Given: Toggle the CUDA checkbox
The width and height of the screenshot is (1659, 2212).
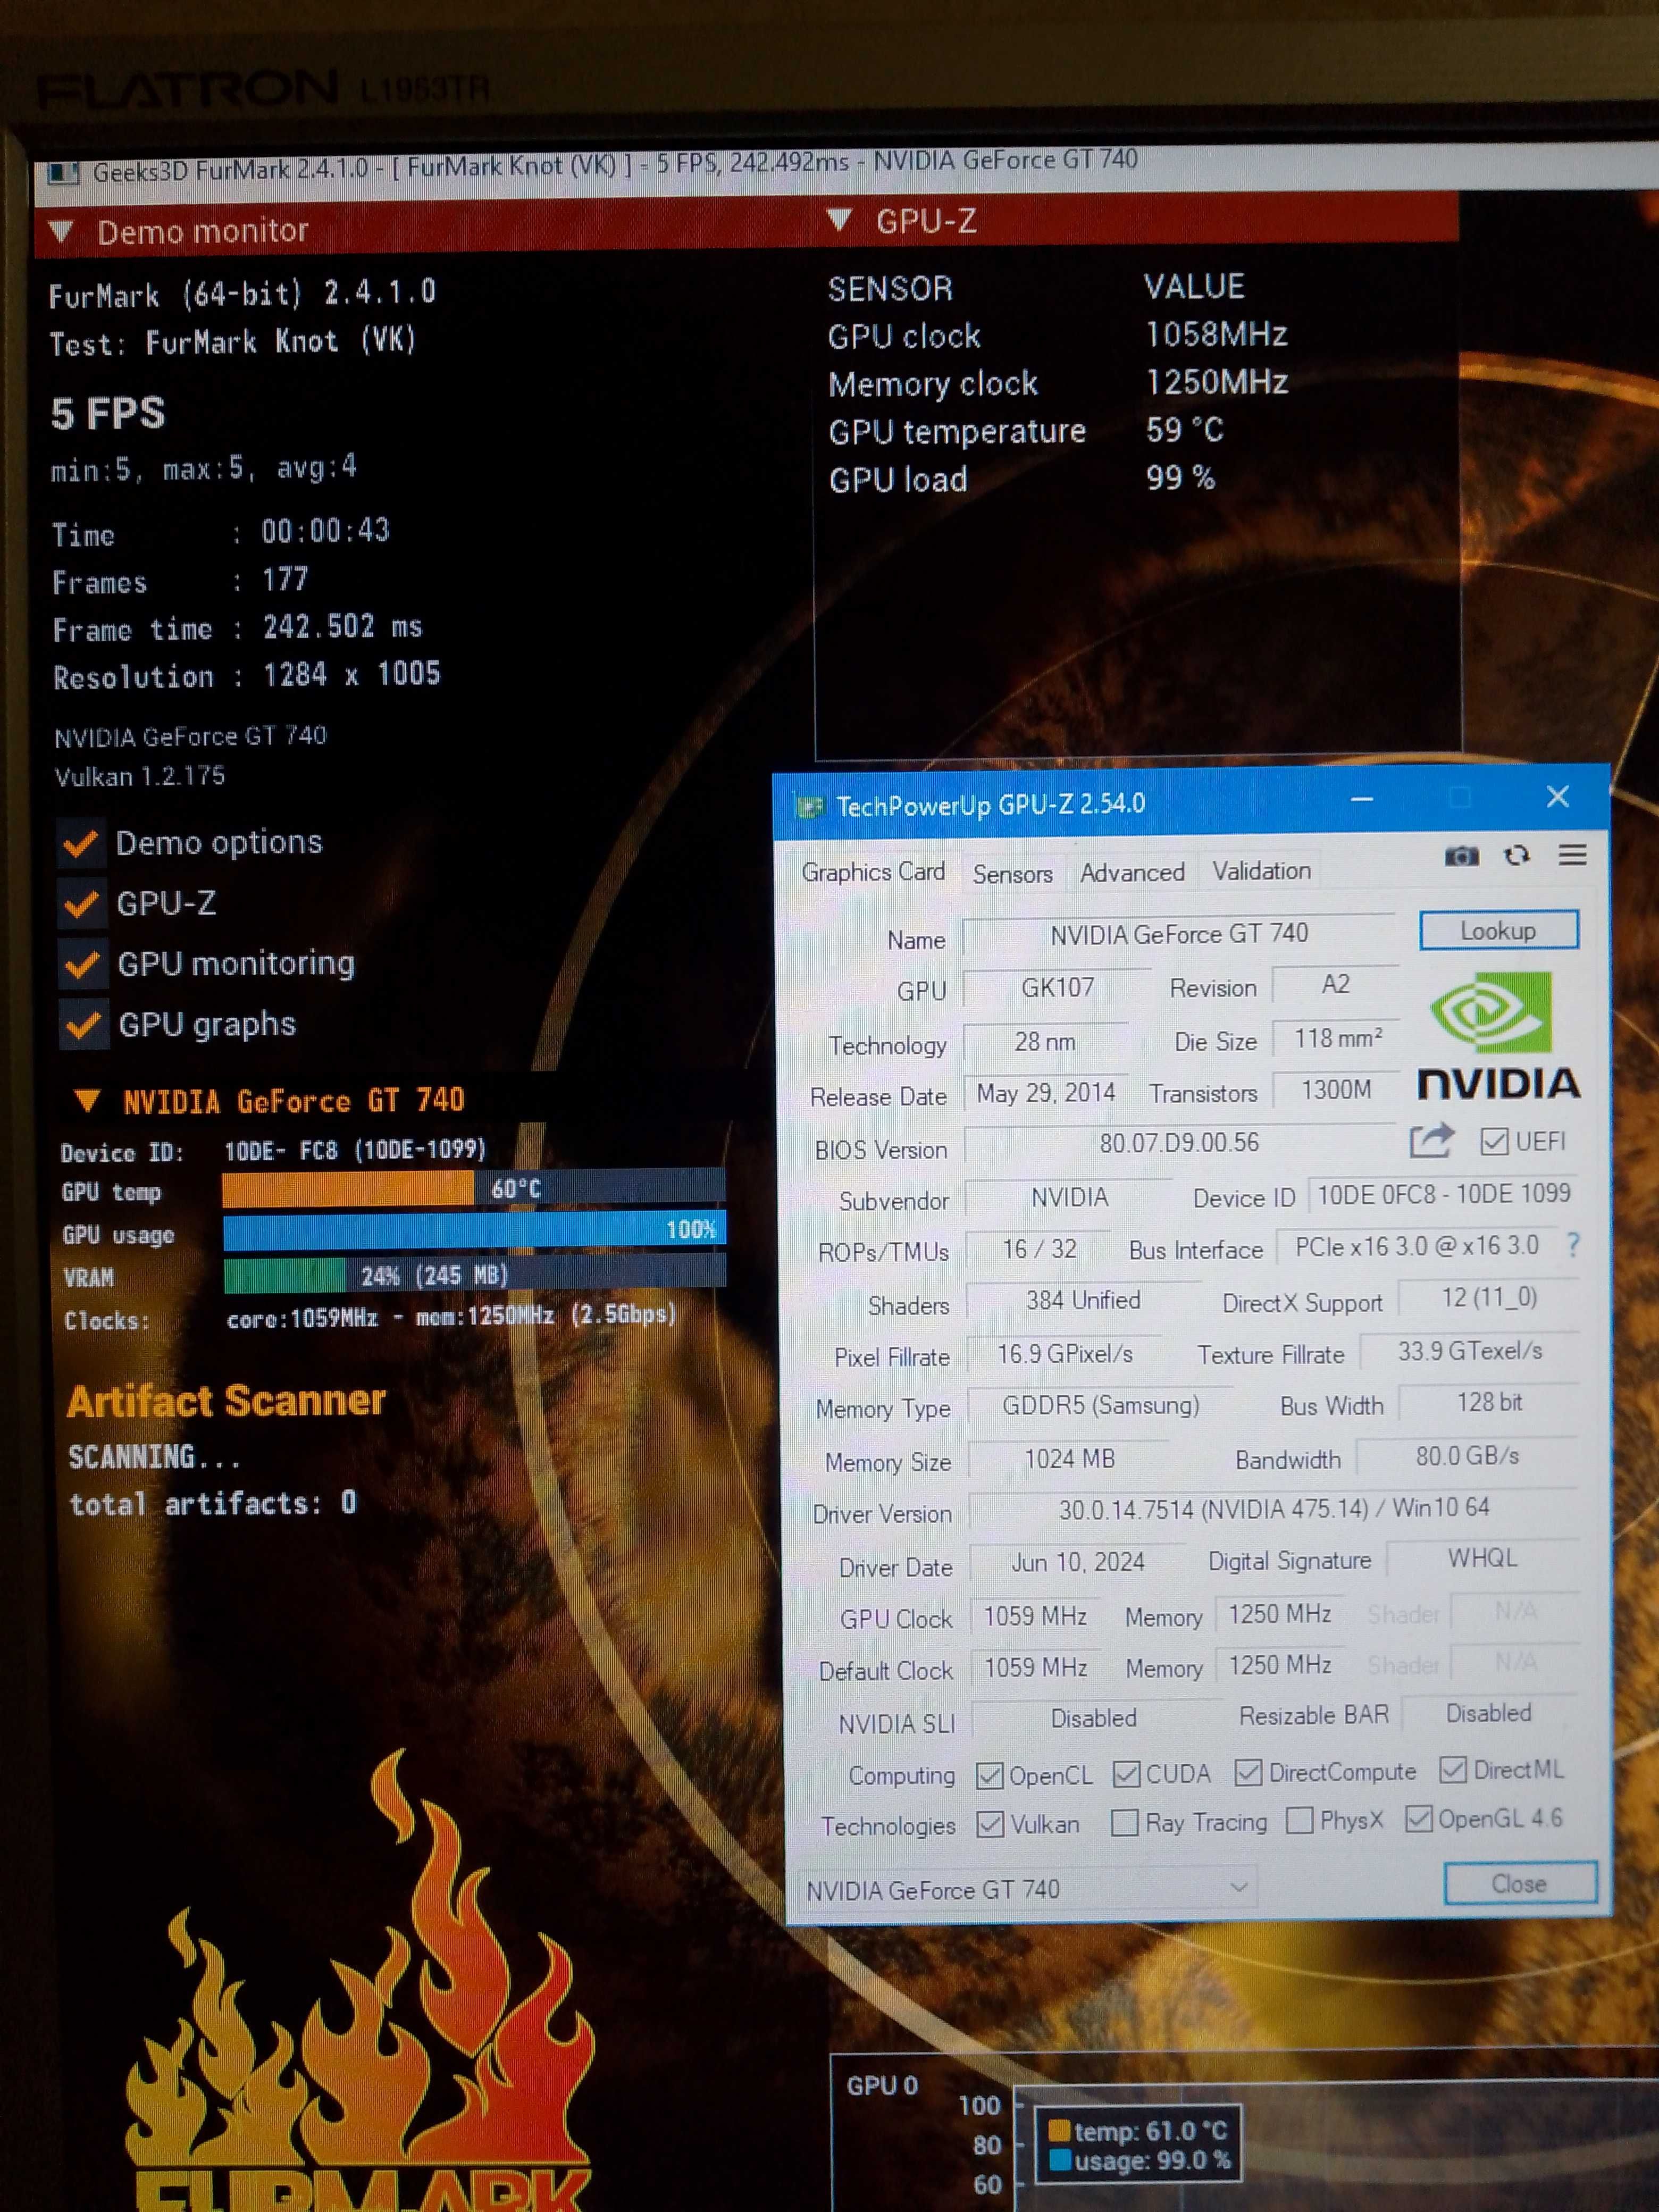Looking at the screenshot, I should click(1126, 1775).
